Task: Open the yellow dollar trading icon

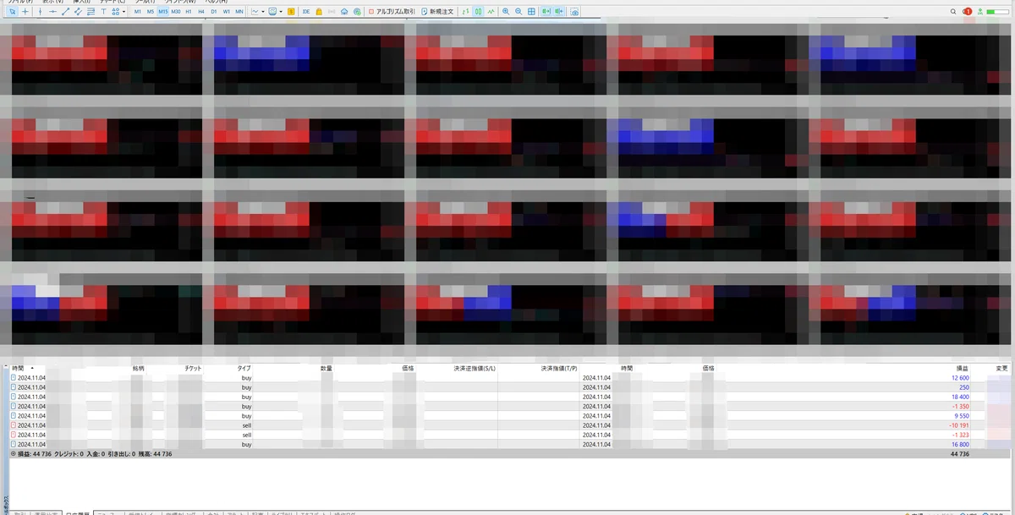Action: [x=292, y=12]
